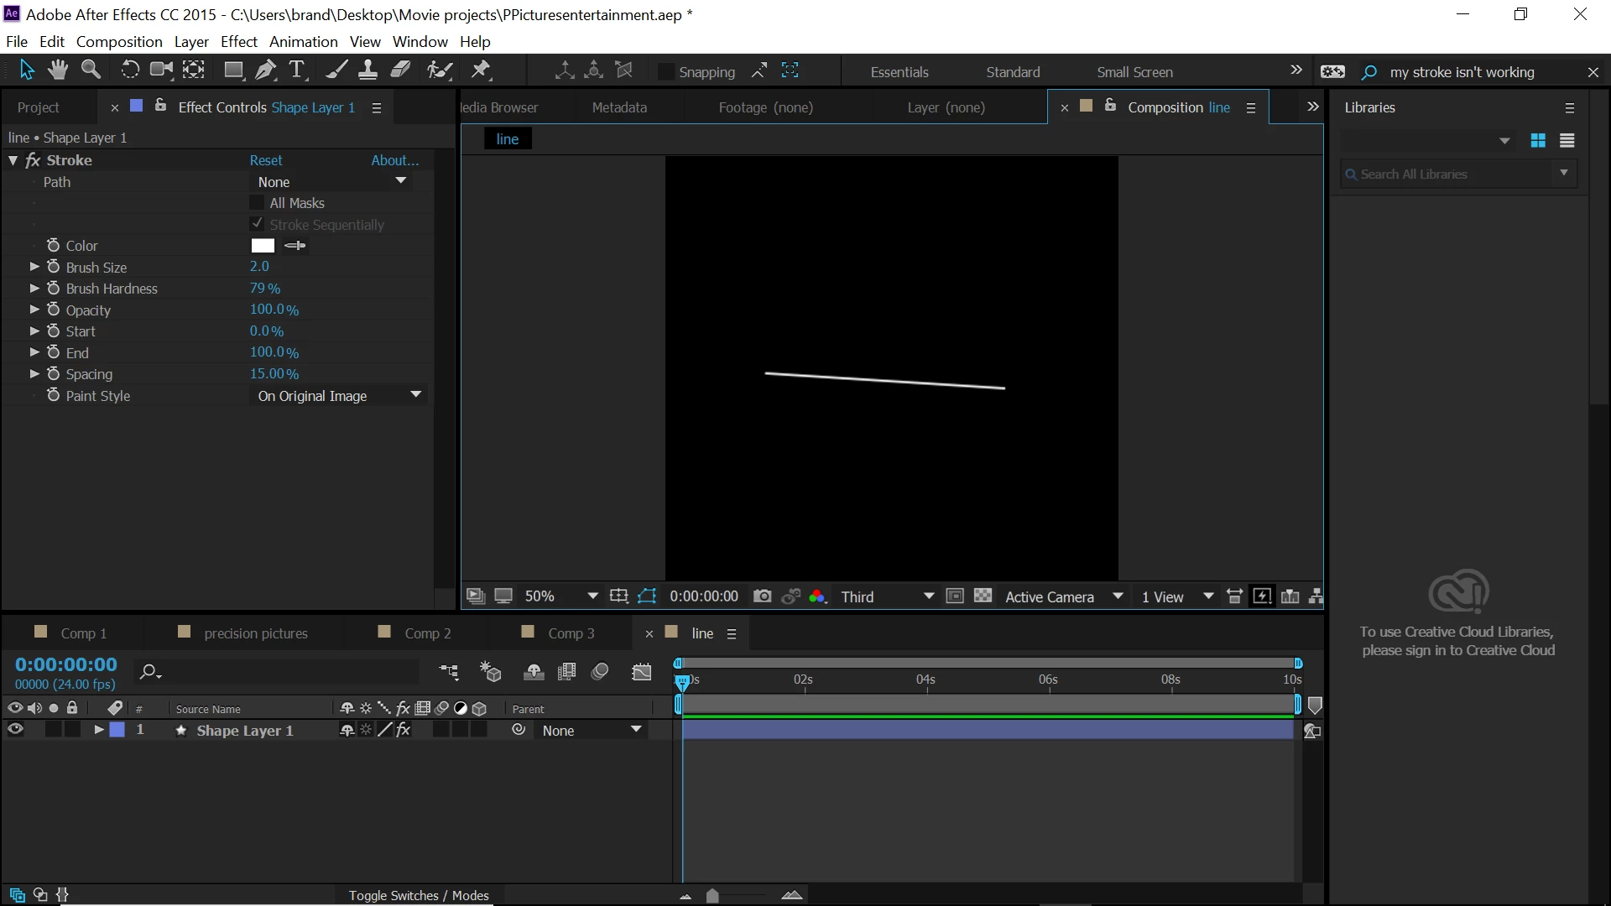Click Reset for the Stroke effect
1611x906 pixels.
(x=266, y=160)
